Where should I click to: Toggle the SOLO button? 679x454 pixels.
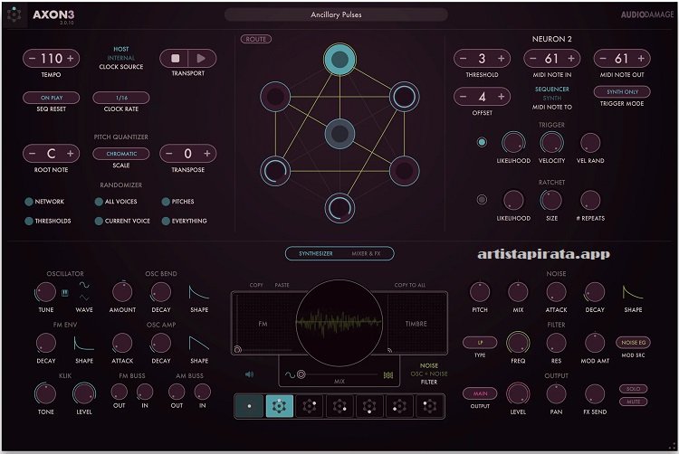(x=633, y=389)
